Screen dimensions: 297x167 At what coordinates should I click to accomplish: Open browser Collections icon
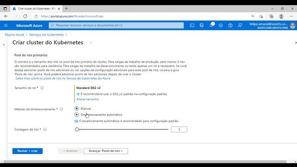(x=271, y=16)
